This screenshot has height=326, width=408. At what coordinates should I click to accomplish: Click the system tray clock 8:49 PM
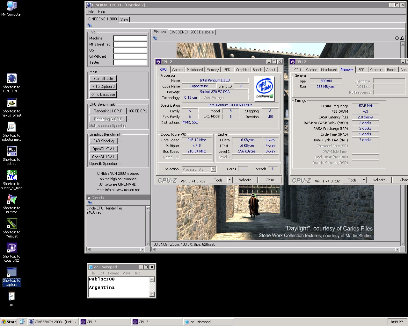(x=397, y=322)
